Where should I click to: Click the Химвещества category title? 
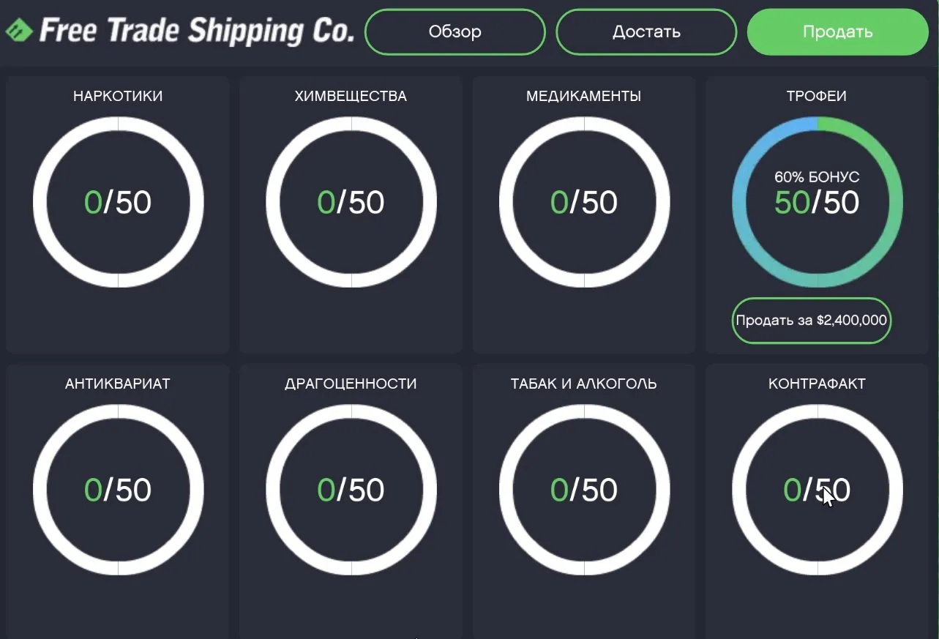[351, 96]
